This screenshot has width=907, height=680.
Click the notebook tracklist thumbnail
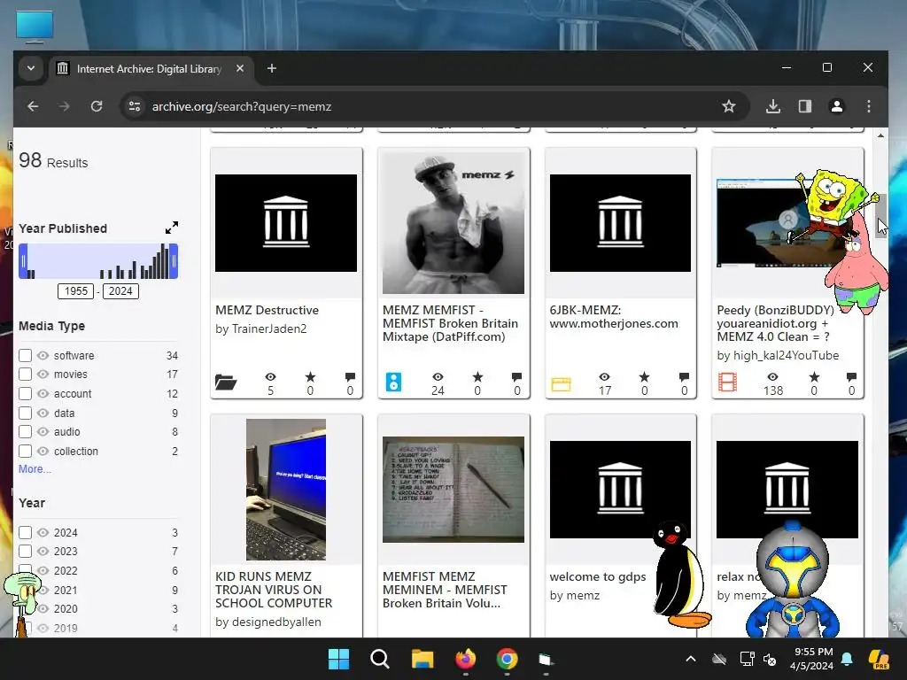click(x=453, y=489)
